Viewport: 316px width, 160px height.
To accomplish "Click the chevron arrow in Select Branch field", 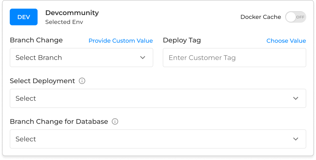I will coord(143,58).
